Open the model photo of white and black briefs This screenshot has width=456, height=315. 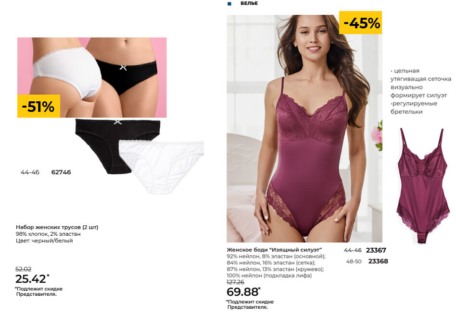92,77
